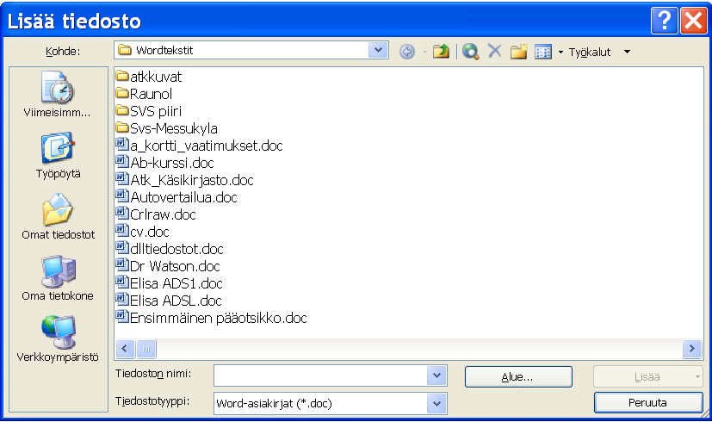Select Atk_Käsikirjasto.doc file
Image resolution: width=712 pixels, height=422 pixels.
(184, 180)
